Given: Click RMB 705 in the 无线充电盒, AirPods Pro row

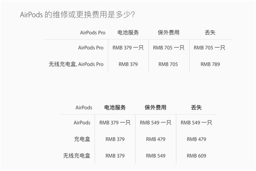Looking at the screenshot, I should (168, 64).
